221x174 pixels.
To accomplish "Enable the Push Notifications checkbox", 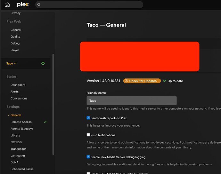I will tap(88, 135).
